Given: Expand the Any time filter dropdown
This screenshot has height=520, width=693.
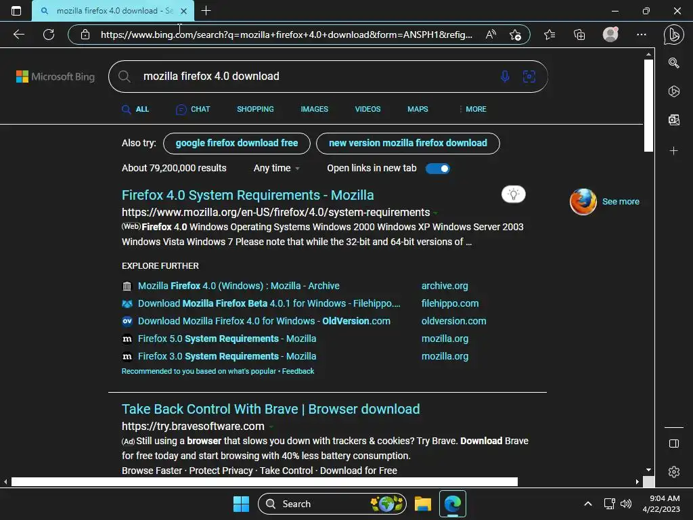Looking at the screenshot, I should (x=276, y=169).
